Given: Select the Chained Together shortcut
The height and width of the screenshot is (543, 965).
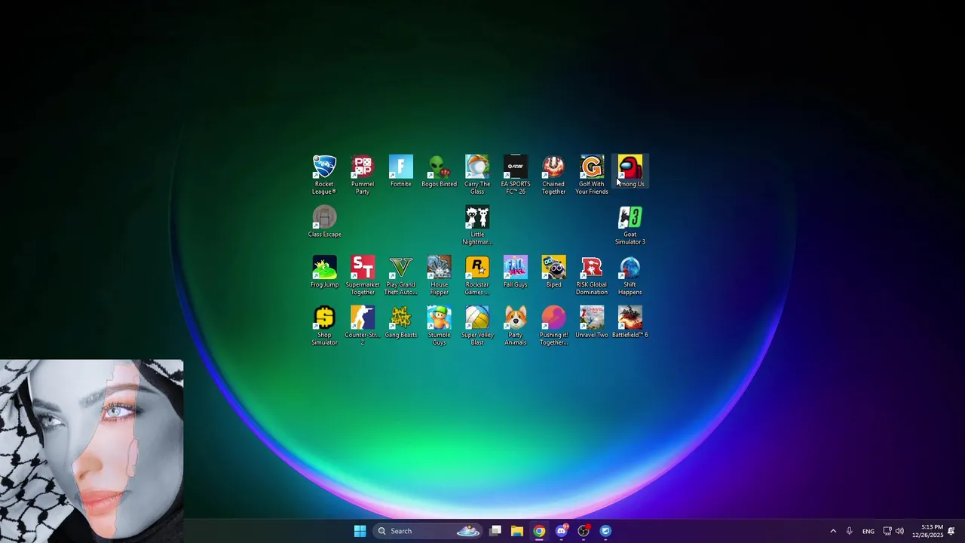Looking at the screenshot, I should tap(553, 175).
